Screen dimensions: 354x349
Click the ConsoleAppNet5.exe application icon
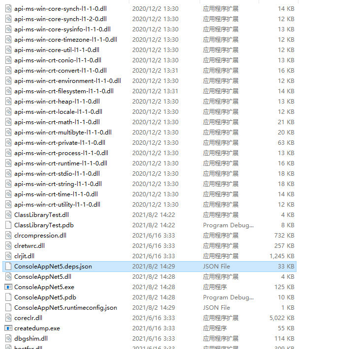pyautogui.click(x=8, y=287)
